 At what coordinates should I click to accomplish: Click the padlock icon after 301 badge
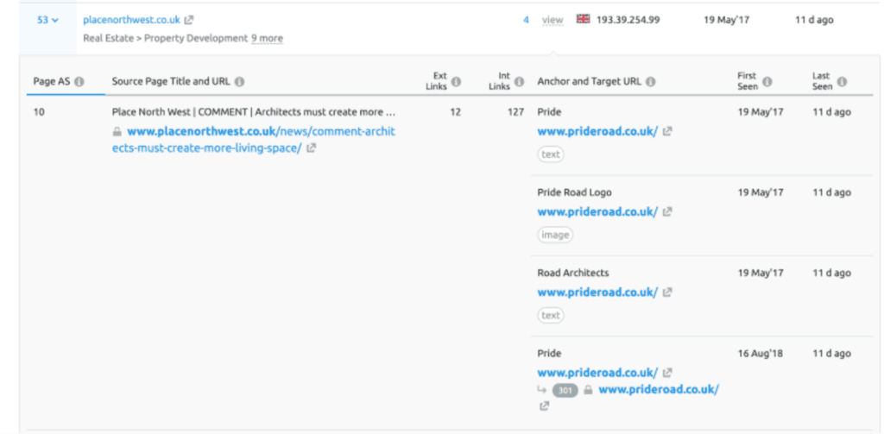[588, 389]
